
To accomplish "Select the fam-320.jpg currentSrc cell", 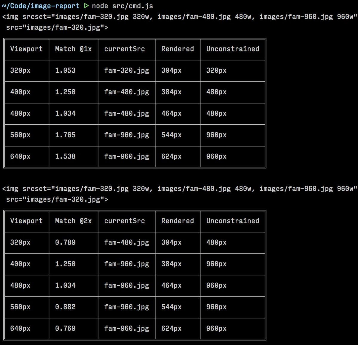I will point(126,71).
